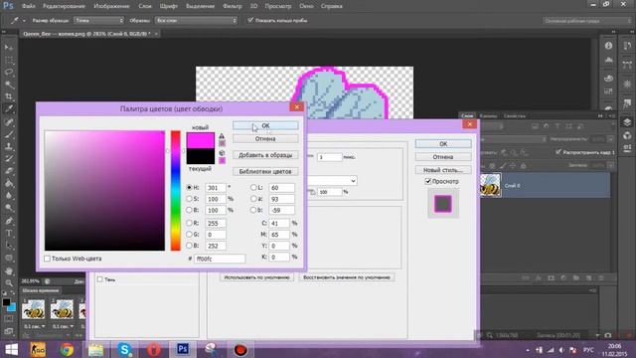
Task: Confirm color with OK in Color Picker
Action: 265,126
